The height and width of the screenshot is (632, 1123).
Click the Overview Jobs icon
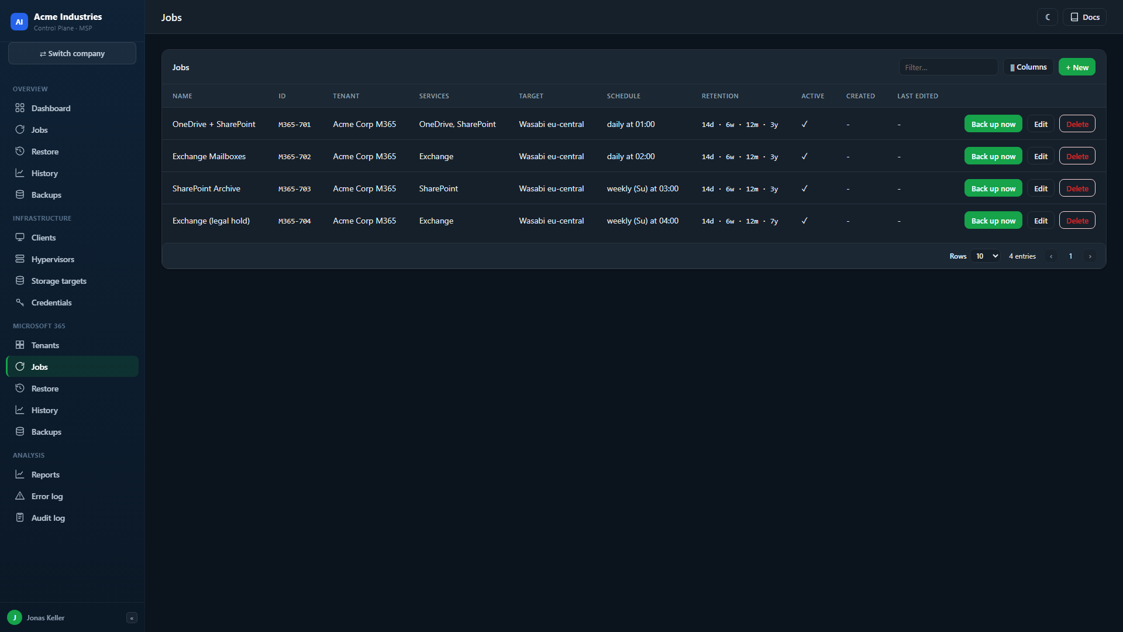pos(20,130)
